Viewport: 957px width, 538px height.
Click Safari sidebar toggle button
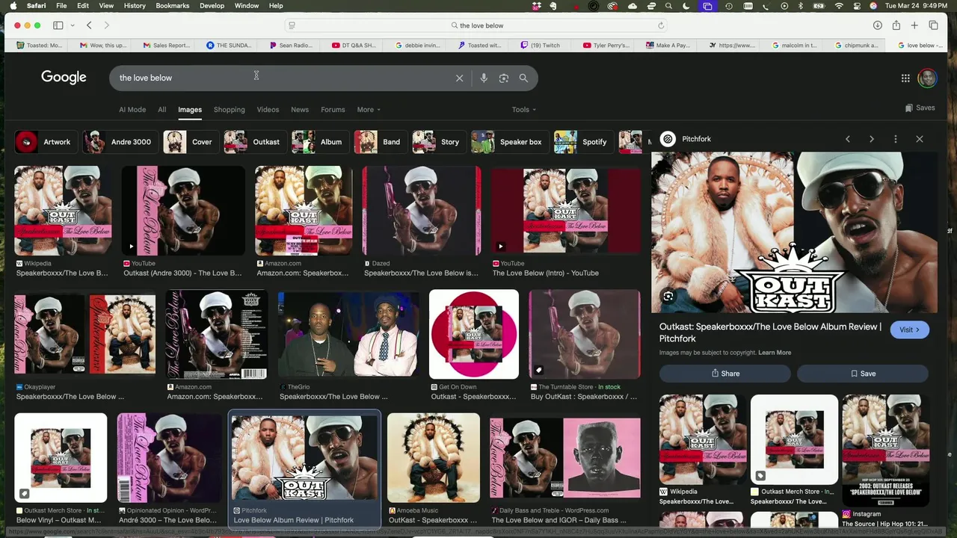58,25
